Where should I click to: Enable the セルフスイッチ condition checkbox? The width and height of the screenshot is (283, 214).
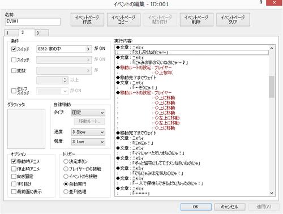click(x=14, y=91)
